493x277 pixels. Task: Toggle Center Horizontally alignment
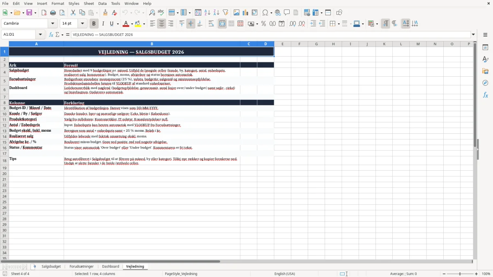point(161,24)
